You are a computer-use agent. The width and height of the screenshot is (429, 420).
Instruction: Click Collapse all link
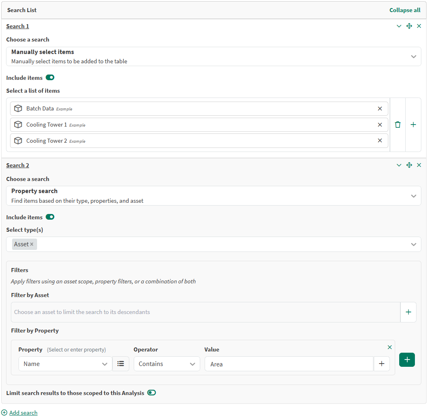point(404,10)
